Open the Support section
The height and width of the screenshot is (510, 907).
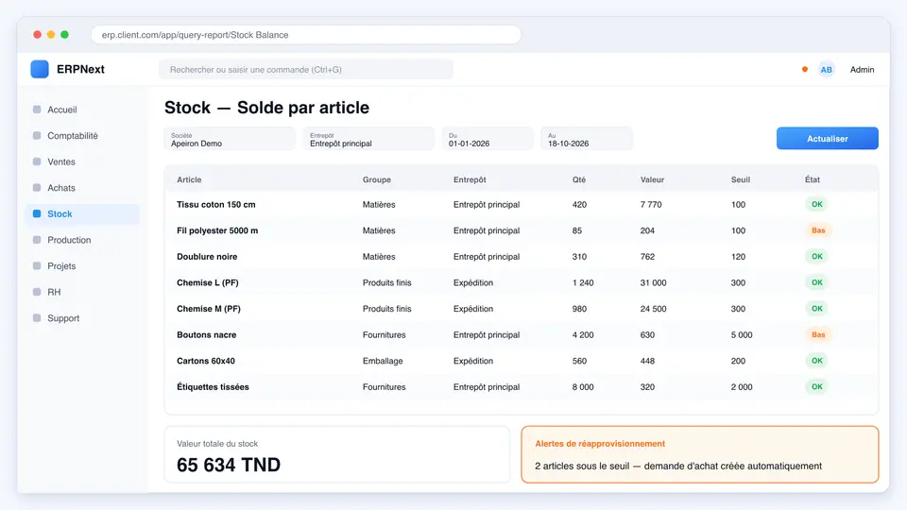tap(83, 318)
